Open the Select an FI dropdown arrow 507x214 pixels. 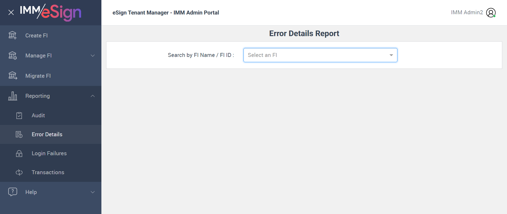point(391,55)
